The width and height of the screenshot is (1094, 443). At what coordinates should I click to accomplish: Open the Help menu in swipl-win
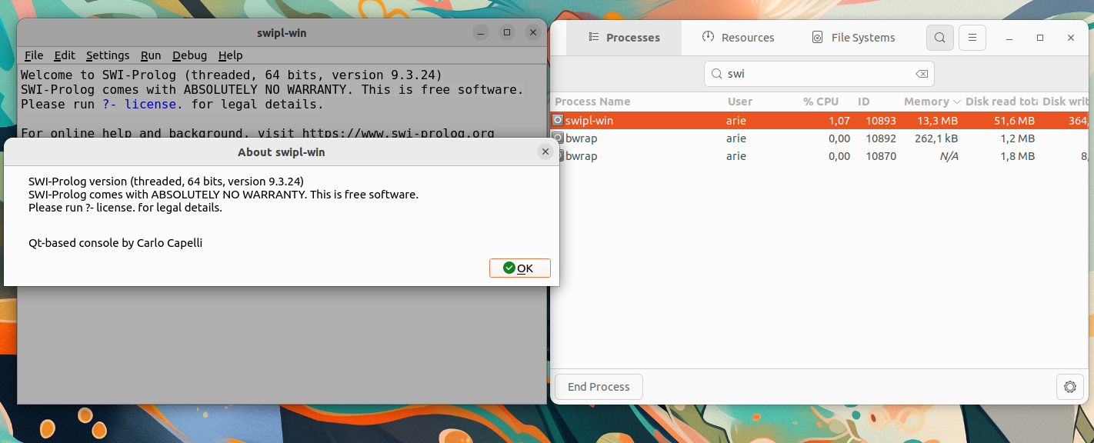231,55
